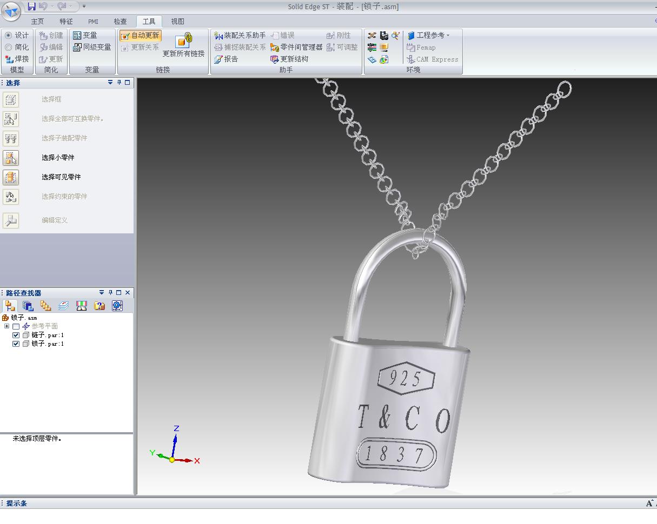Open the 路径查找器 panel options arrow
The width and height of the screenshot is (657, 524).
point(102,292)
